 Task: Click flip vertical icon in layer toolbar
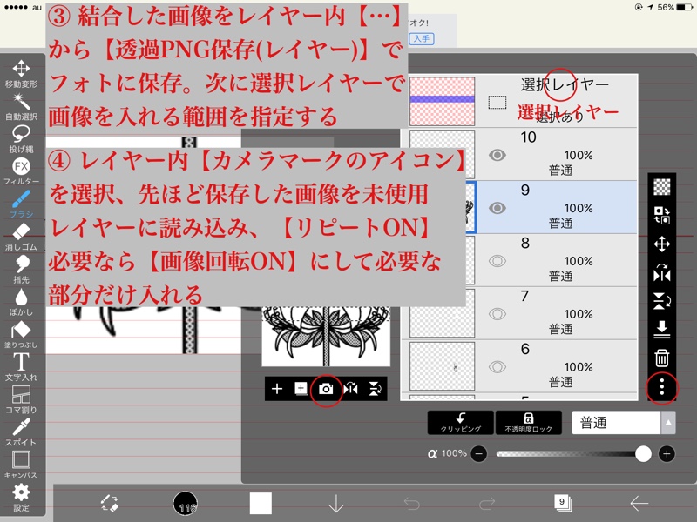point(375,389)
